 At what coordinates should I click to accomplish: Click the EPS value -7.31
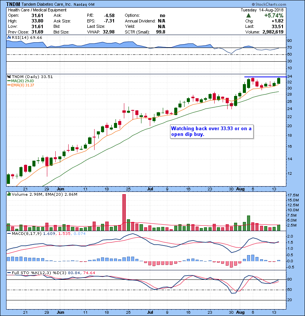coord(109,21)
